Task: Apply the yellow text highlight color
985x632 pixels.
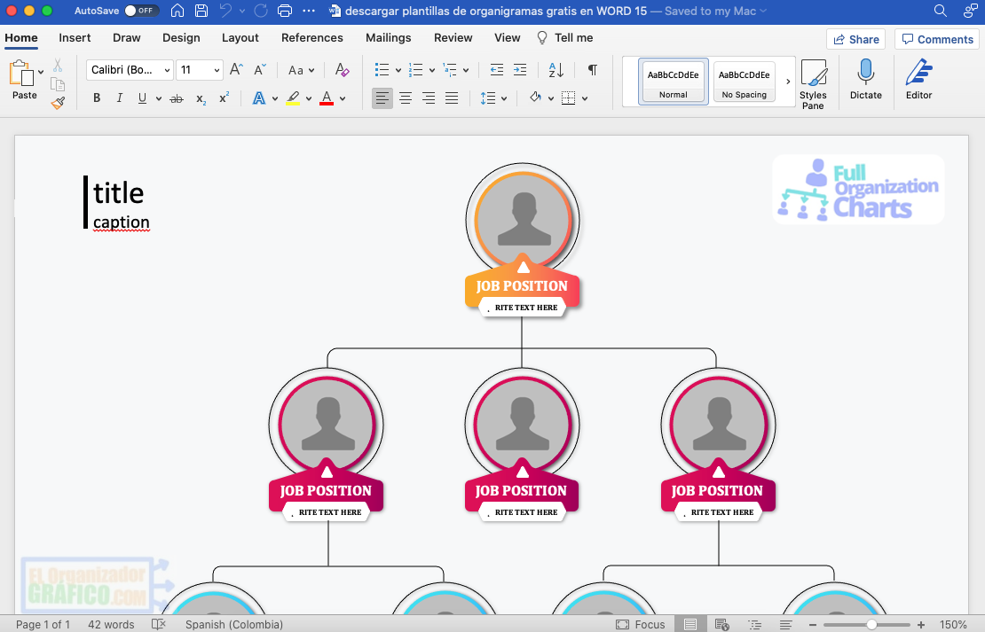Action: tap(293, 98)
